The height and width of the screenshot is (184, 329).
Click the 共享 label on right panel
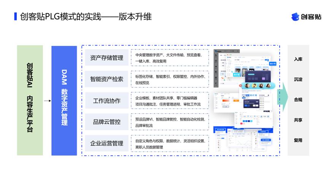coord(298,120)
